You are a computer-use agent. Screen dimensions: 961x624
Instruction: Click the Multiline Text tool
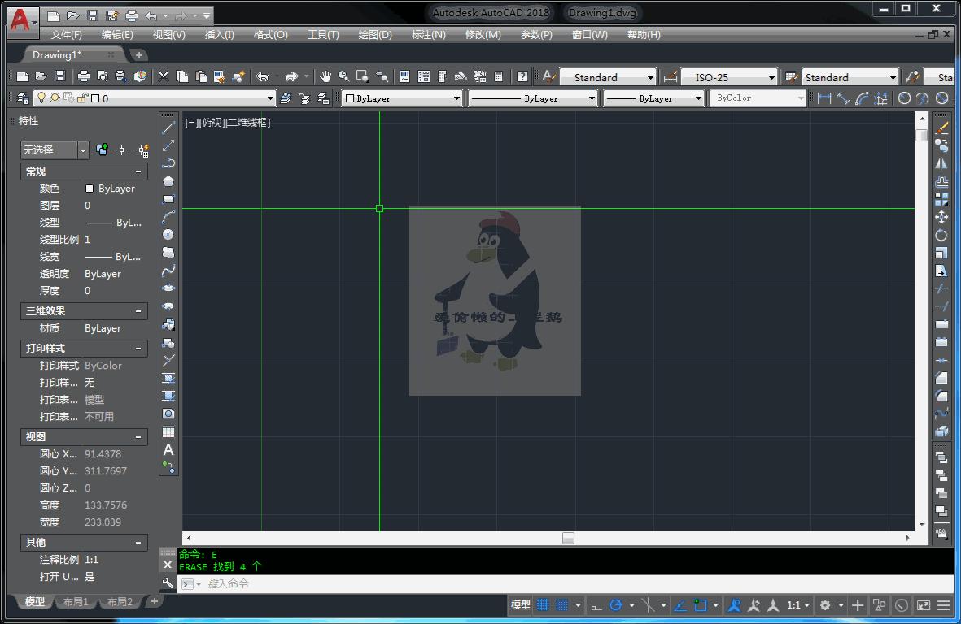click(x=168, y=450)
